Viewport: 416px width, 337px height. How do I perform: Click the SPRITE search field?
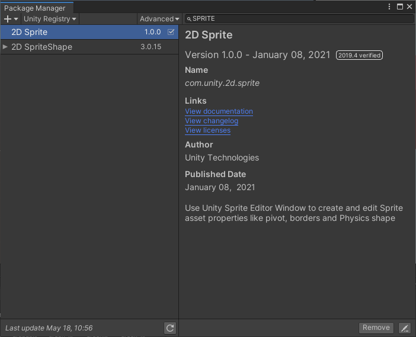click(299, 18)
